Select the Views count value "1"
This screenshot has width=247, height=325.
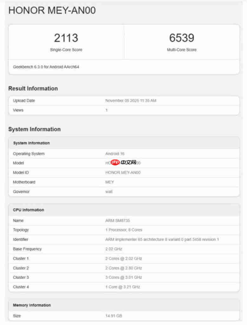107,110
